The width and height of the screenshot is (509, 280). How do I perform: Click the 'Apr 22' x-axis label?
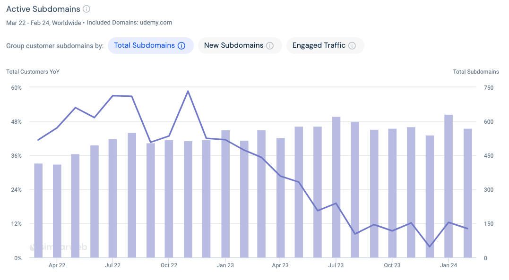click(x=57, y=265)
